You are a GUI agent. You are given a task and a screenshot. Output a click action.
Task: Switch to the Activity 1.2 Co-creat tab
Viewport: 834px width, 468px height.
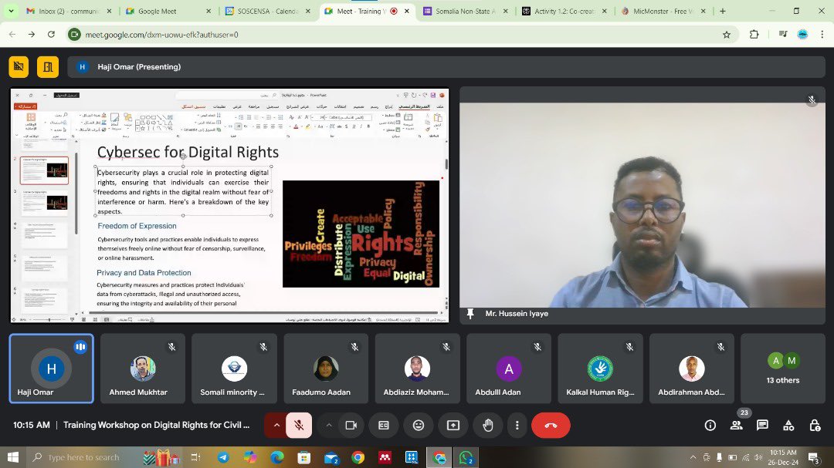pos(564,11)
